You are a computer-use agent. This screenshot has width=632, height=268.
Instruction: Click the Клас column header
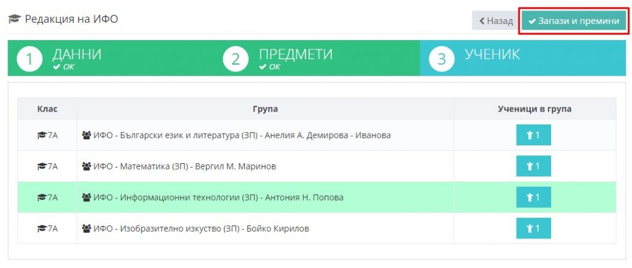[47, 108]
